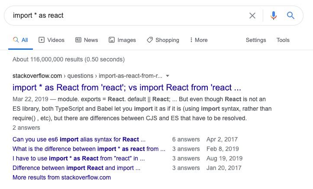Open "Difference between import React and import" link
The height and width of the screenshot is (189, 313).
point(79,168)
